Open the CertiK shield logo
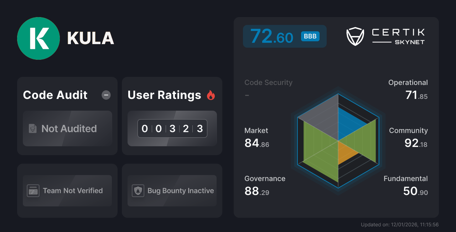Screen dimensions: 456x232 click(x=355, y=36)
